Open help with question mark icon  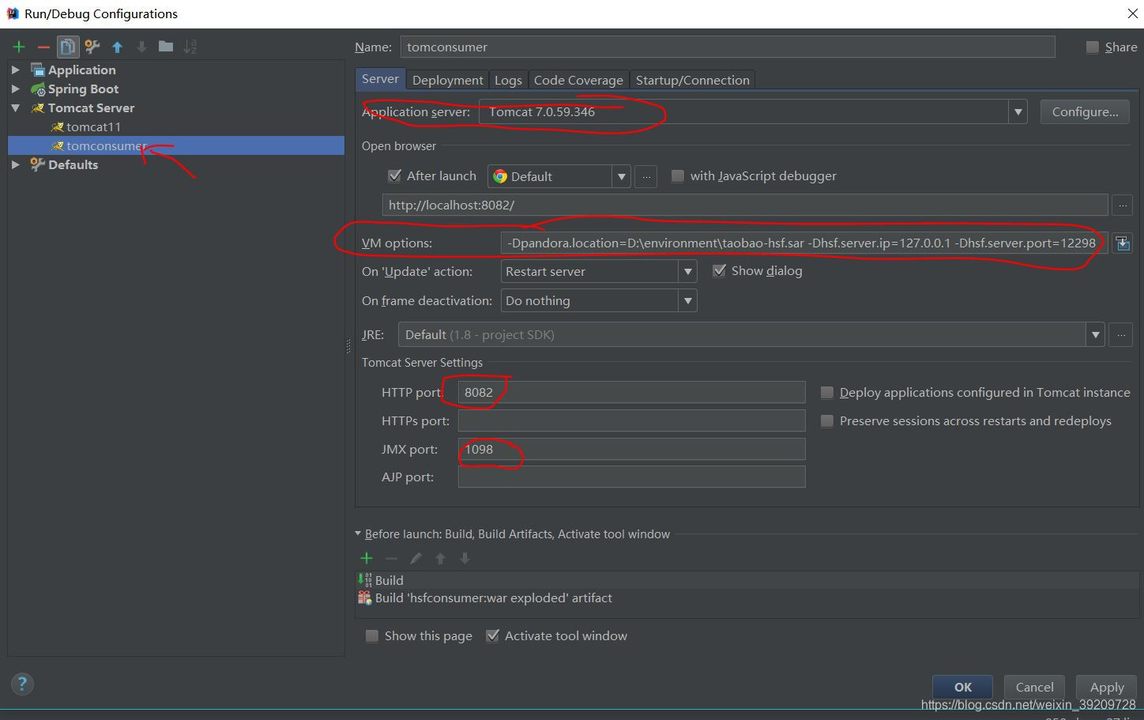[22, 684]
